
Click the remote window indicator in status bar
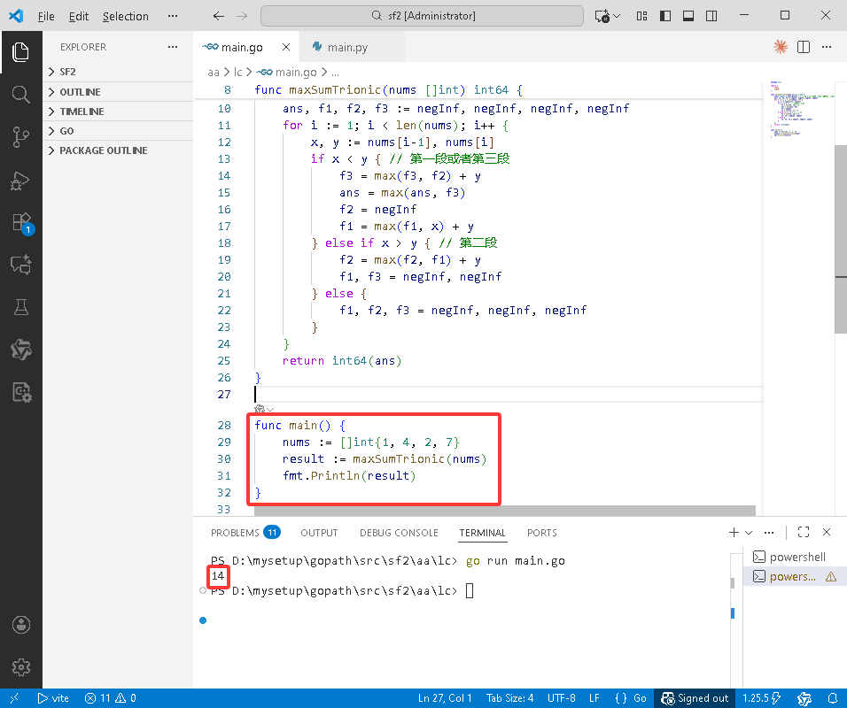click(x=14, y=698)
